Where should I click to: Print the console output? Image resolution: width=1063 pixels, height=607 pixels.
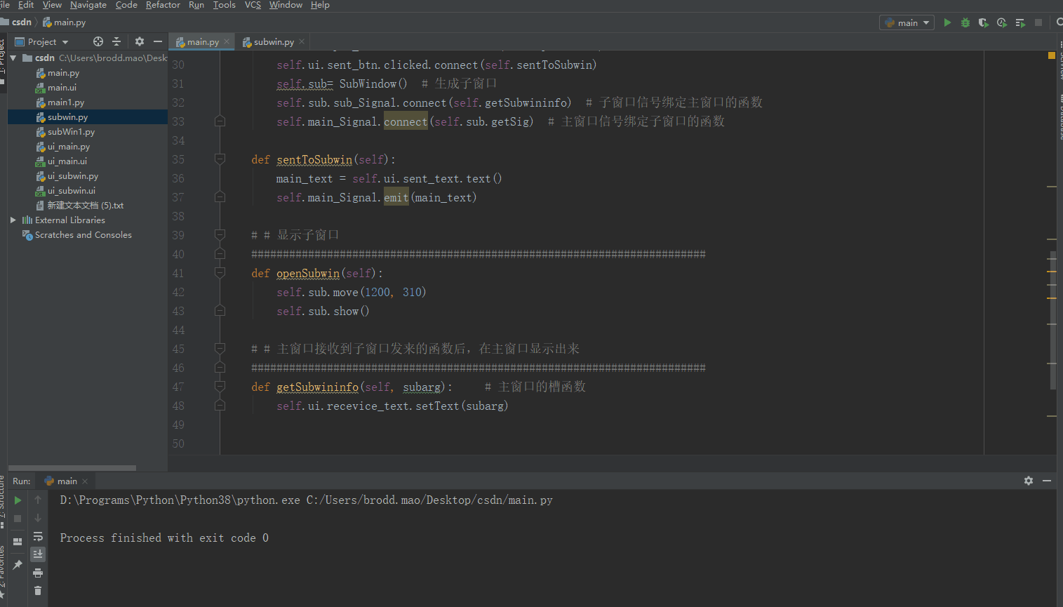click(x=37, y=573)
